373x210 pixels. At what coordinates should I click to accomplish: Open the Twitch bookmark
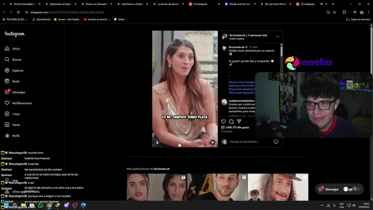coord(119,19)
